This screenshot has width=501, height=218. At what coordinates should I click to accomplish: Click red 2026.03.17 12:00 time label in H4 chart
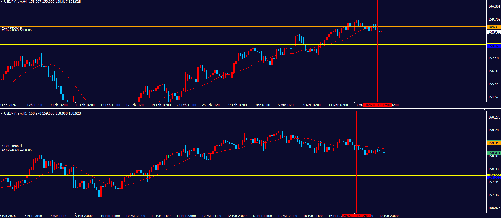tap(377, 105)
